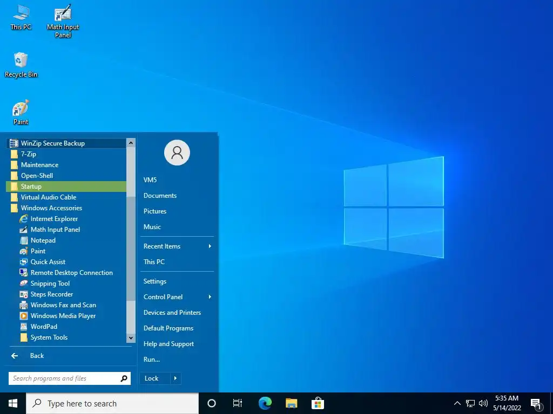
Task: Click the search magnifier in start menu
Action: tap(124, 378)
